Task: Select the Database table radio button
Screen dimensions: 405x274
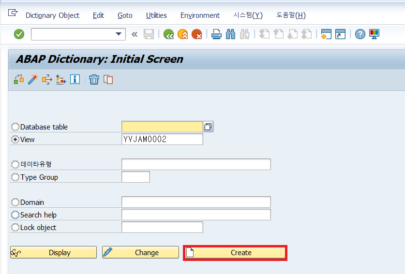Action: tap(15, 127)
